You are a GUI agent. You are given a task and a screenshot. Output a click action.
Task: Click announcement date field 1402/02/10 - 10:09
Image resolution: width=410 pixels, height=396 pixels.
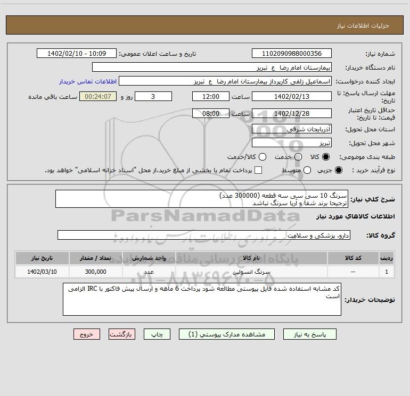click(77, 53)
